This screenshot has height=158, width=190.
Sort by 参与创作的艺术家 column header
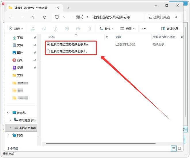click(164, 37)
